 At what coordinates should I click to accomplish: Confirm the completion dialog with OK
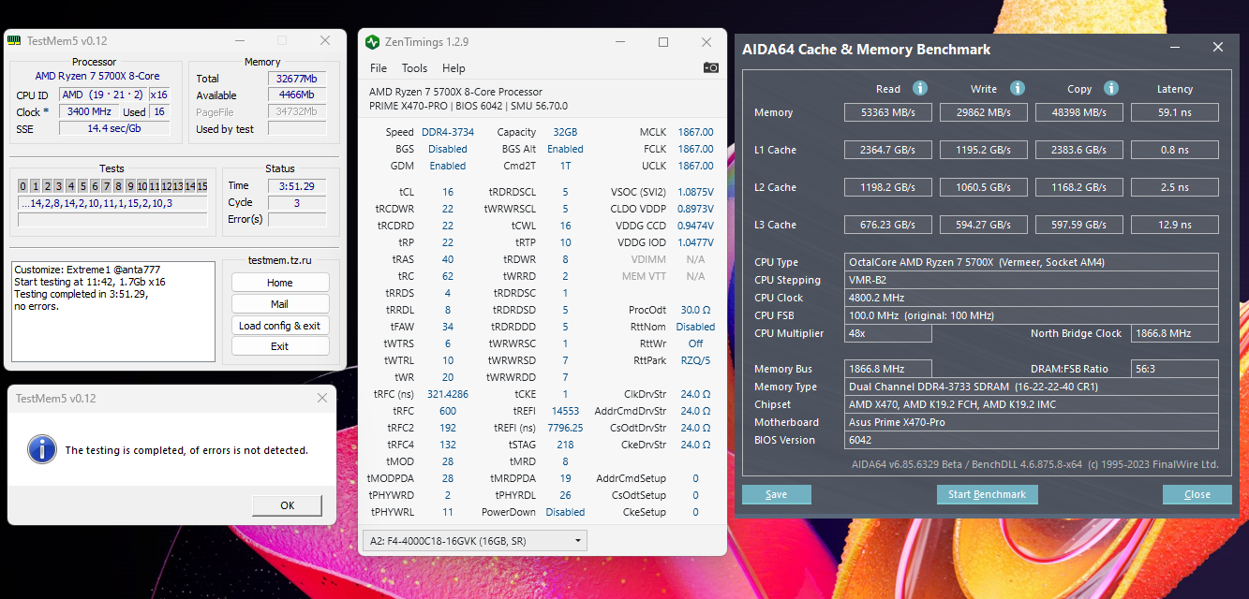(x=288, y=505)
